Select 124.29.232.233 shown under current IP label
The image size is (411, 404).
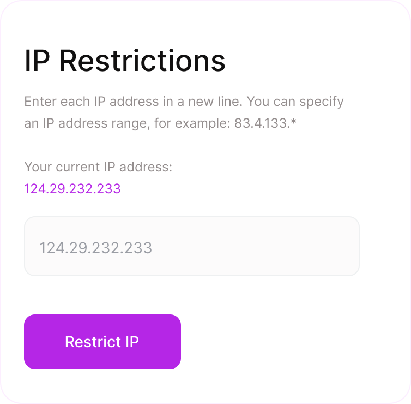point(72,189)
